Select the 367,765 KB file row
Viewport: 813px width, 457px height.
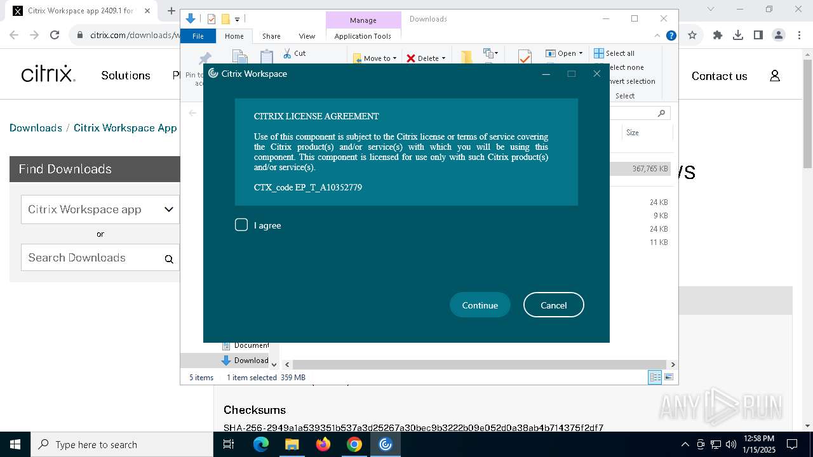point(640,169)
